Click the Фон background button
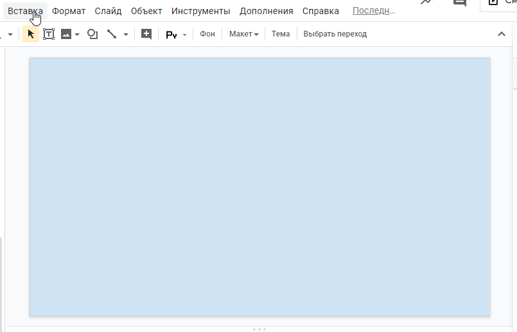 207,34
